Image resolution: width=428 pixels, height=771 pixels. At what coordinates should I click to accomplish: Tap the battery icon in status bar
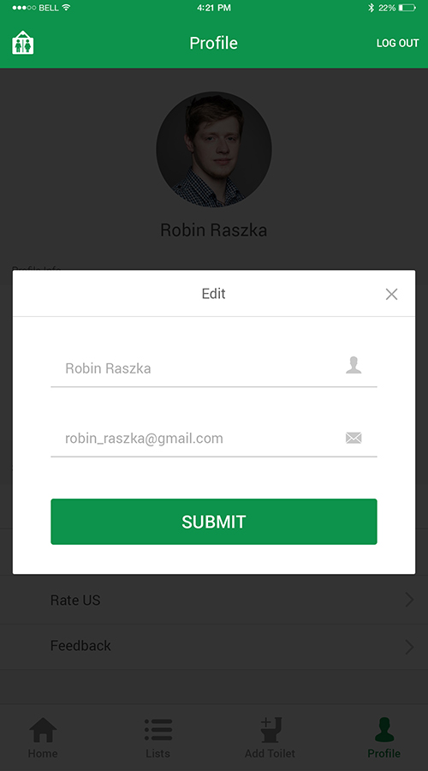pyautogui.click(x=407, y=8)
